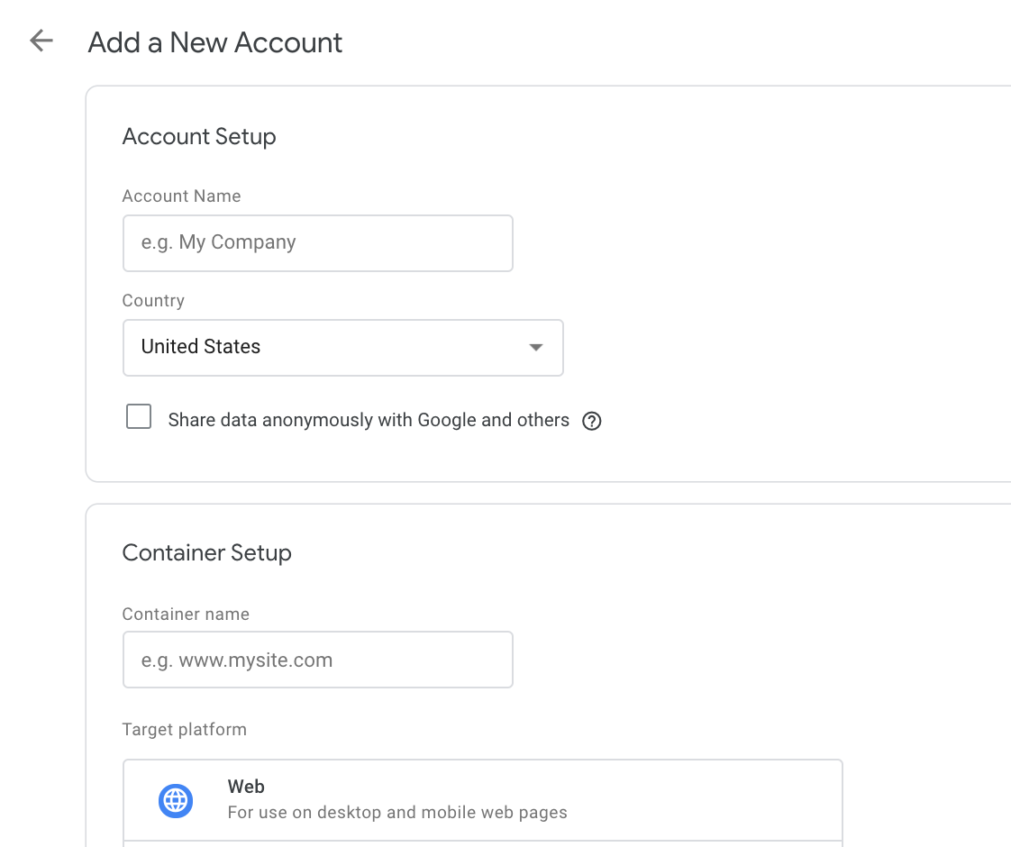The image size is (1011, 847).
Task: Click the Target platform label
Action: tap(184, 730)
